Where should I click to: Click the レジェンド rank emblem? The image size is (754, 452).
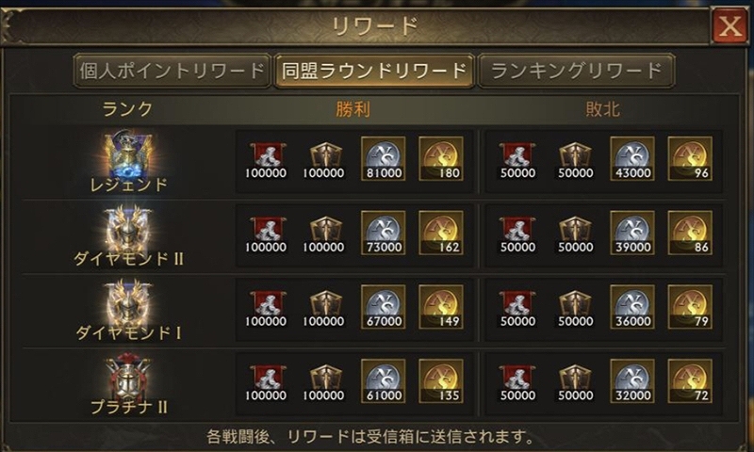(128, 154)
